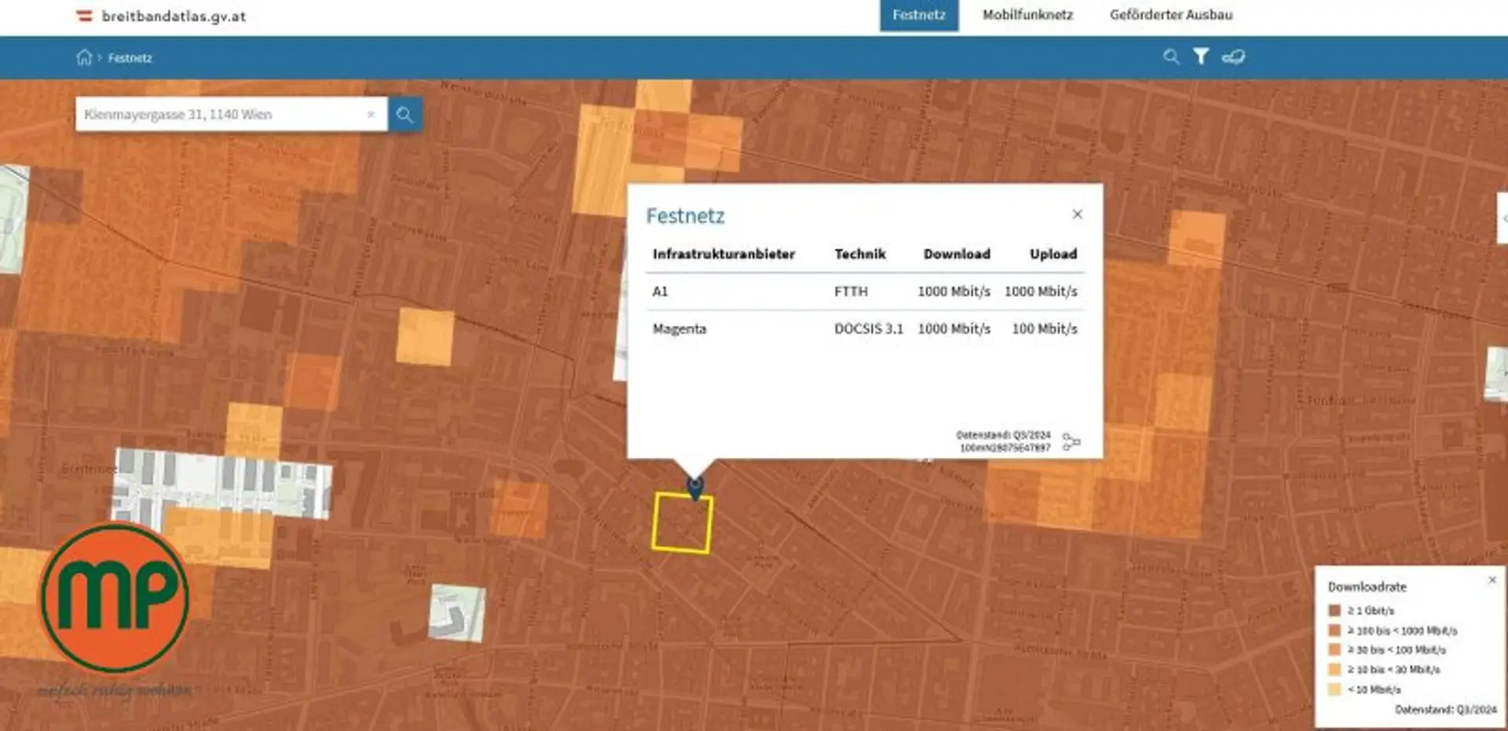Open the search icon in the blue toolbar
Viewport: 1508px width, 731px height.
(1171, 57)
